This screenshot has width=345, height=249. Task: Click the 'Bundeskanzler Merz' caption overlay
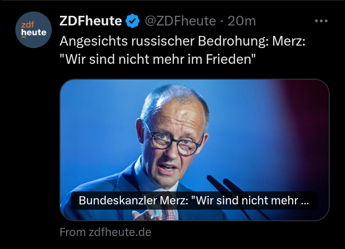pyautogui.click(x=194, y=201)
